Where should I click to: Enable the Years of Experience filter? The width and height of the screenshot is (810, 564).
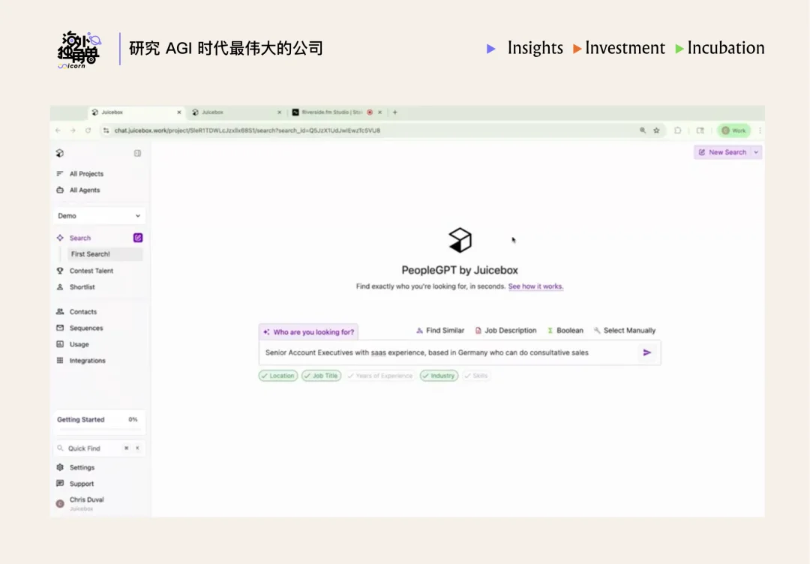(380, 376)
